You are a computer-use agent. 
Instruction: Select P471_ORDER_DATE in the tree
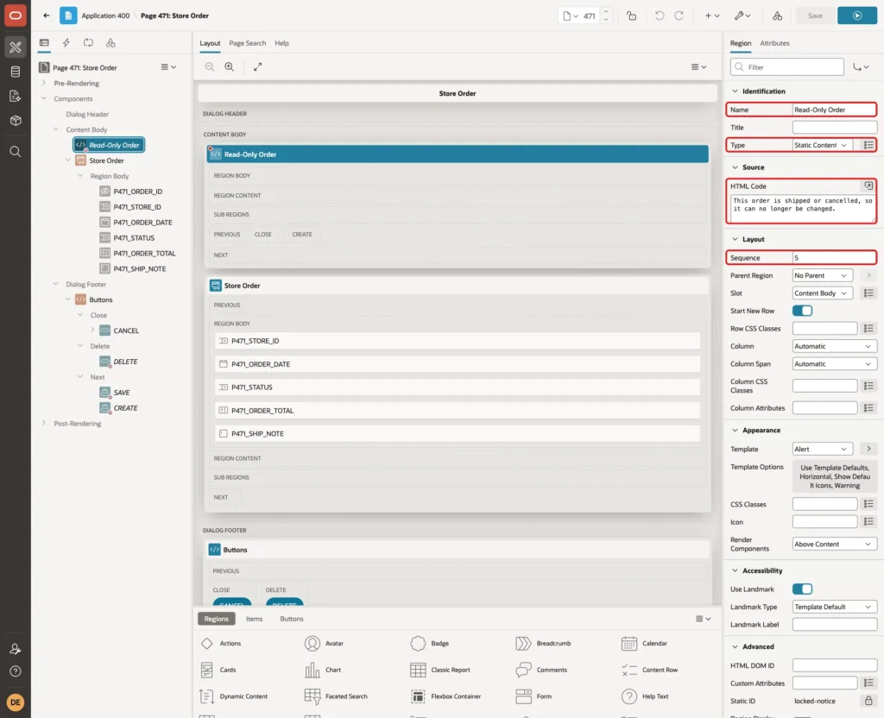(x=142, y=222)
